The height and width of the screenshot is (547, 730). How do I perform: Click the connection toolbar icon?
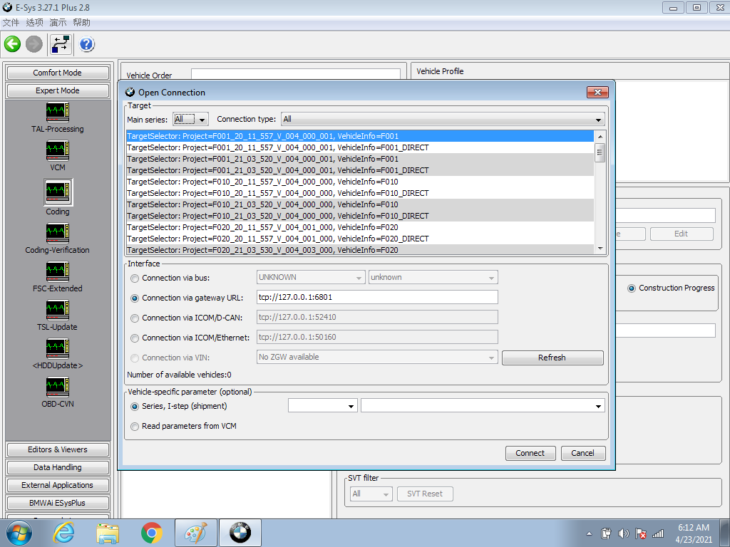[x=61, y=44]
